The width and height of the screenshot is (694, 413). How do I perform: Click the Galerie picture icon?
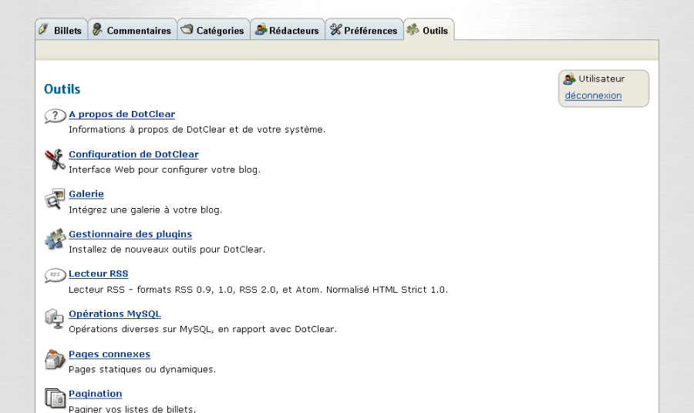55,199
